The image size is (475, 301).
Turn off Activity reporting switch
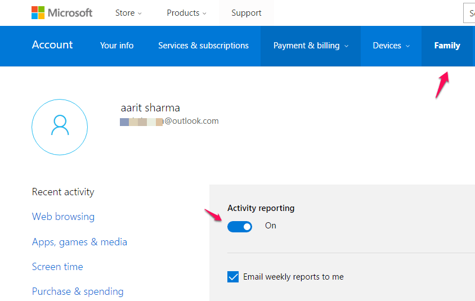tap(240, 227)
